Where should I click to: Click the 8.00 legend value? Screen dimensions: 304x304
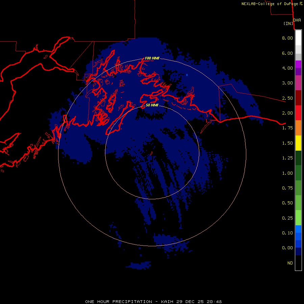click(287, 38)
